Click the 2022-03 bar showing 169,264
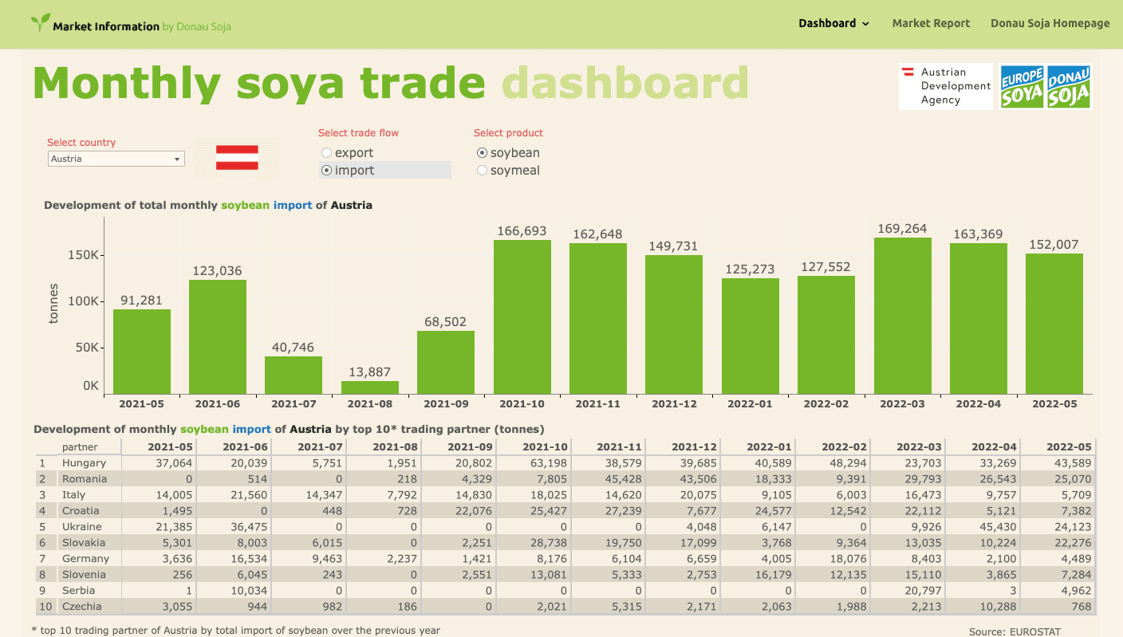The height and width of the screenshot is (637, 1123). coord(903,316)
